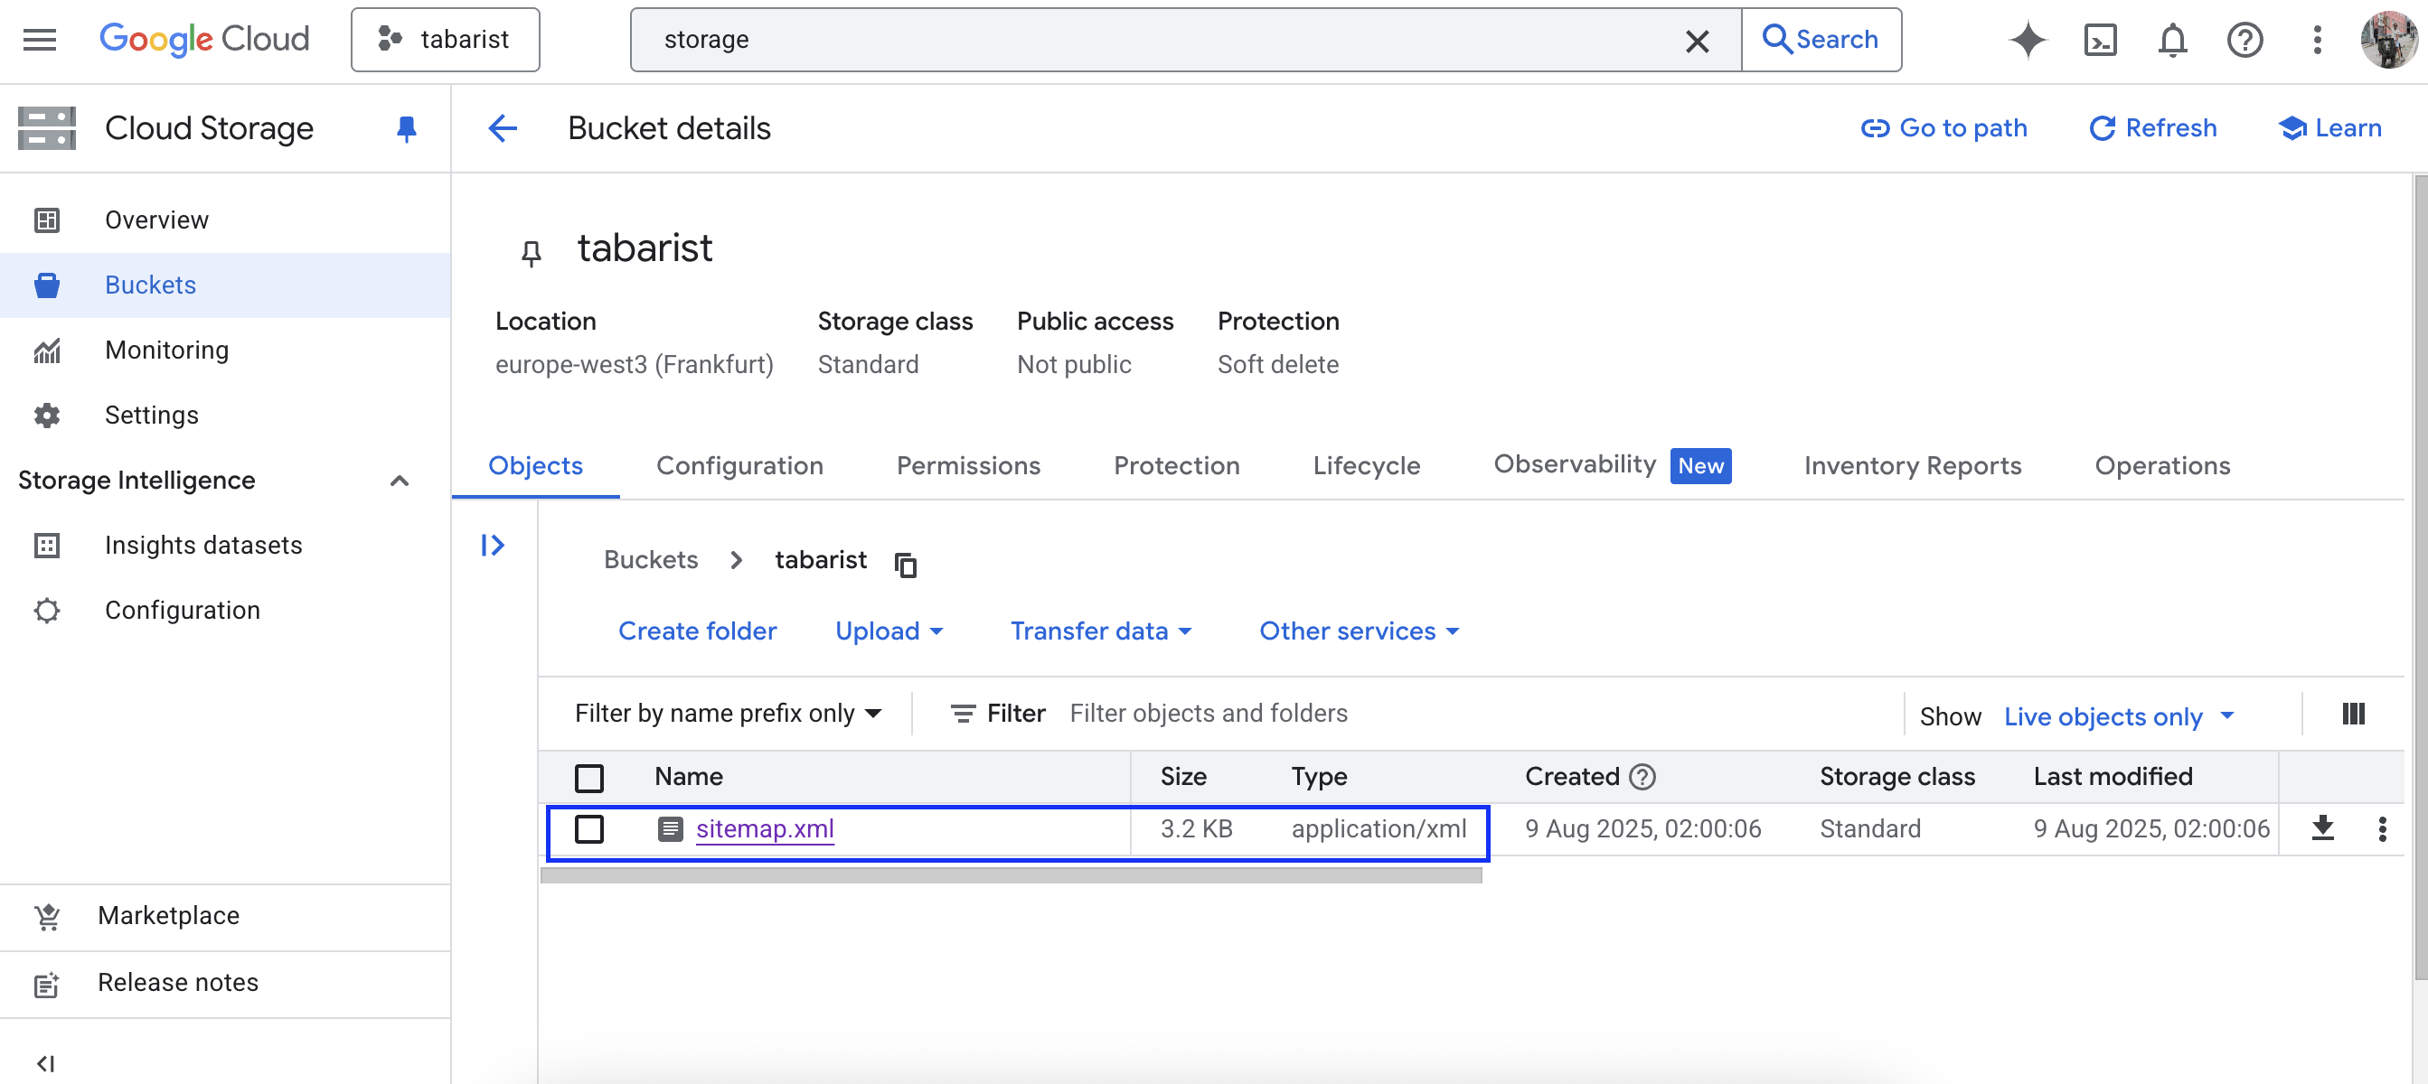Click the Buckets breadcrumb link

[x=650, y=560]
